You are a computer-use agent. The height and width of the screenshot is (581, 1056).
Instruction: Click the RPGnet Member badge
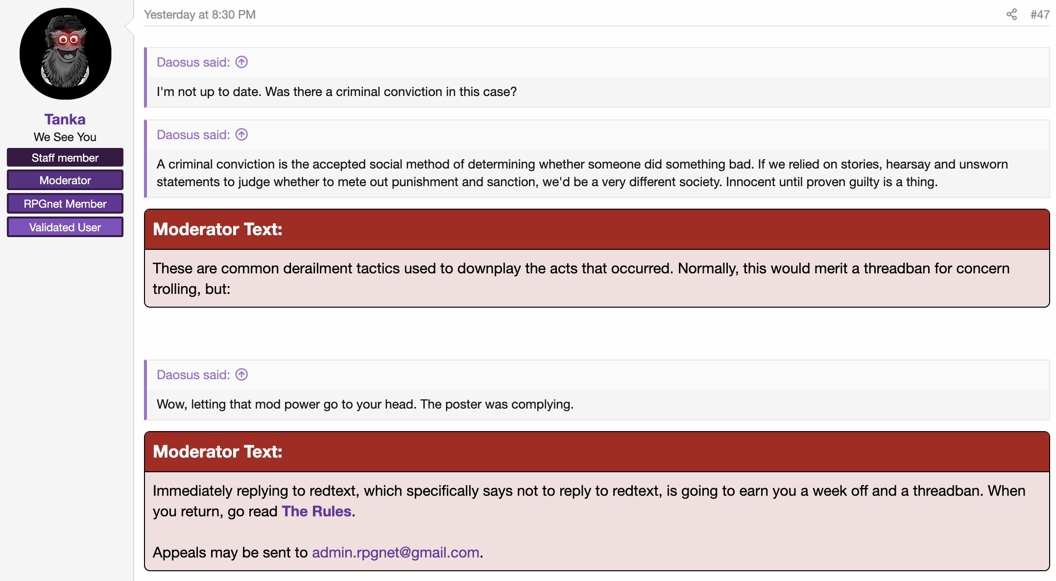pyautogui.click(x=65, y=204)
